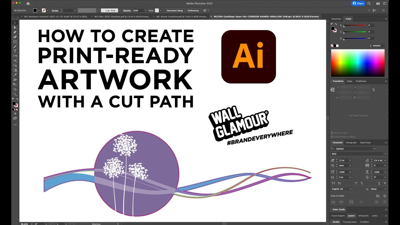Switch to the Swatches tab
This screenshot has height=225, width=400.
[336, 19]
